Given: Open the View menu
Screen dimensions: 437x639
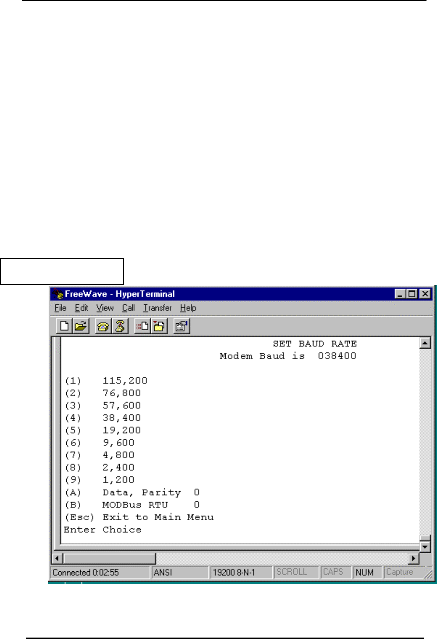Looking at the screenshot, I should [105, 308].
